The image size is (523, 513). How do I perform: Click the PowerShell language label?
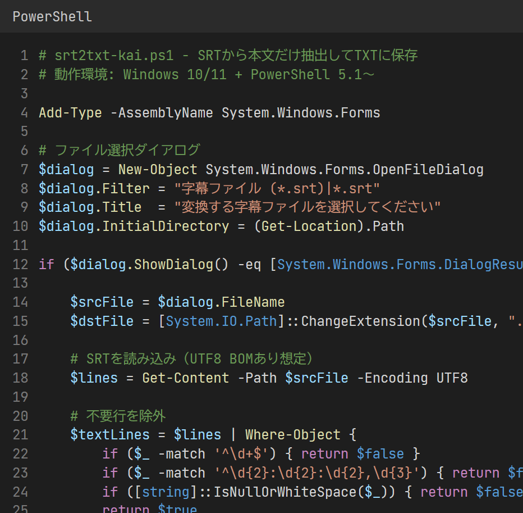tap(52, 17)
